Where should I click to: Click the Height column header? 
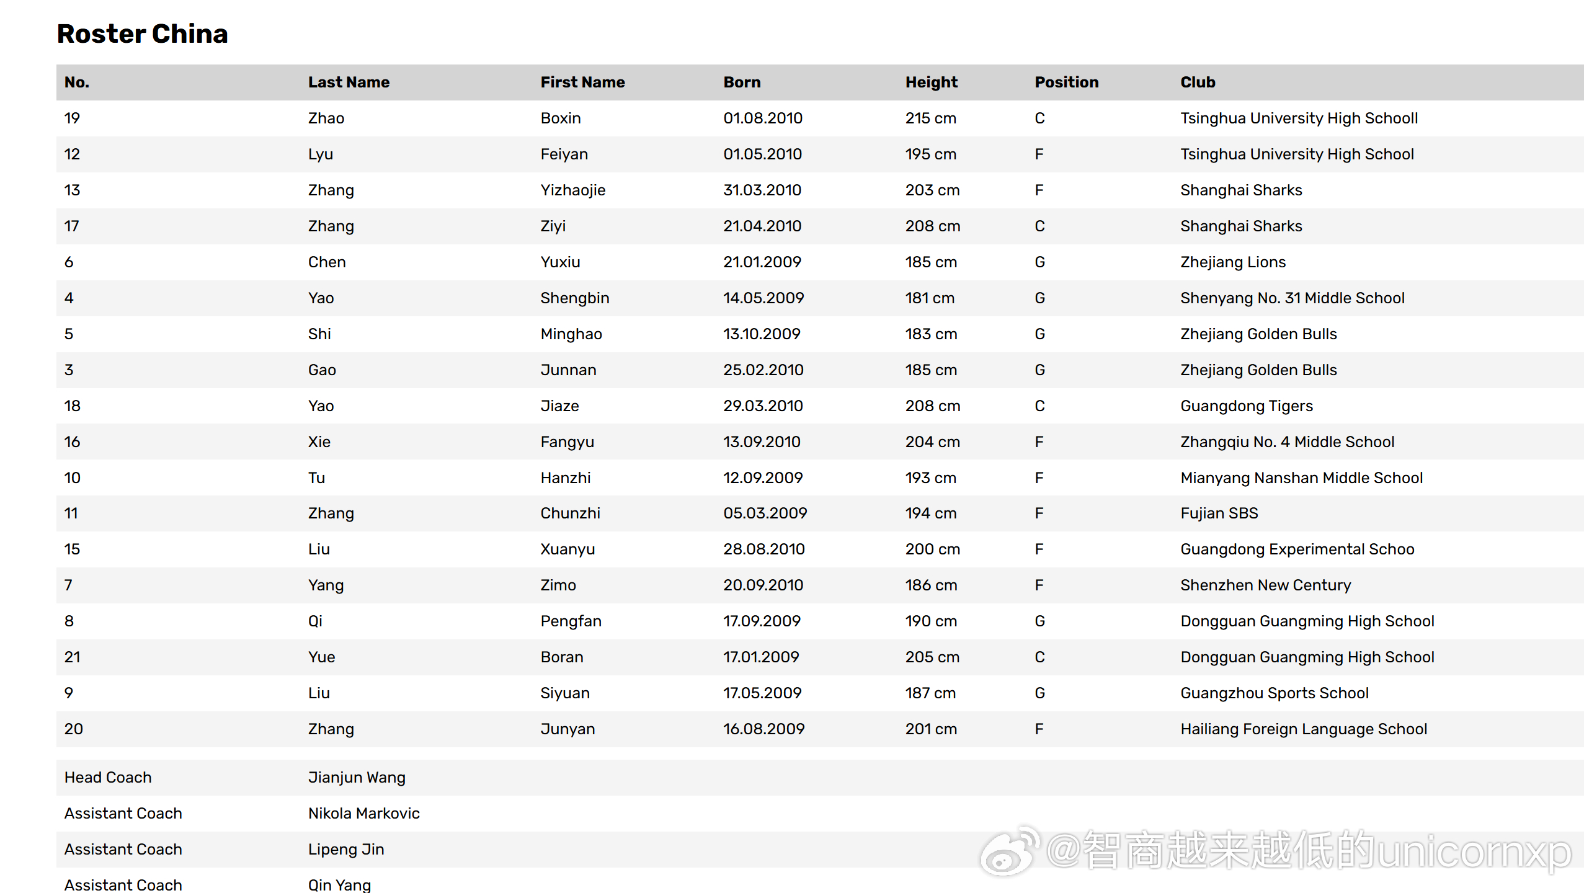pos(931,82)
